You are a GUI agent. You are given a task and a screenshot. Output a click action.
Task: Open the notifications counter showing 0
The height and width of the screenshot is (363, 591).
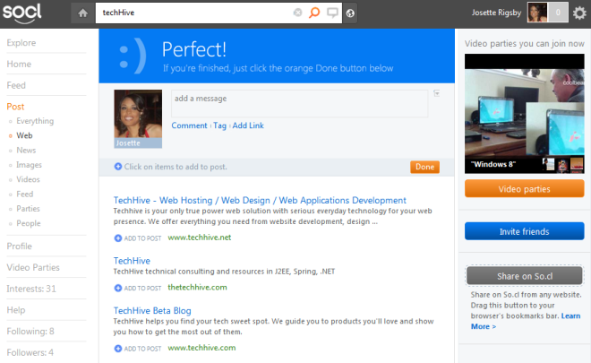coord(558,13)
